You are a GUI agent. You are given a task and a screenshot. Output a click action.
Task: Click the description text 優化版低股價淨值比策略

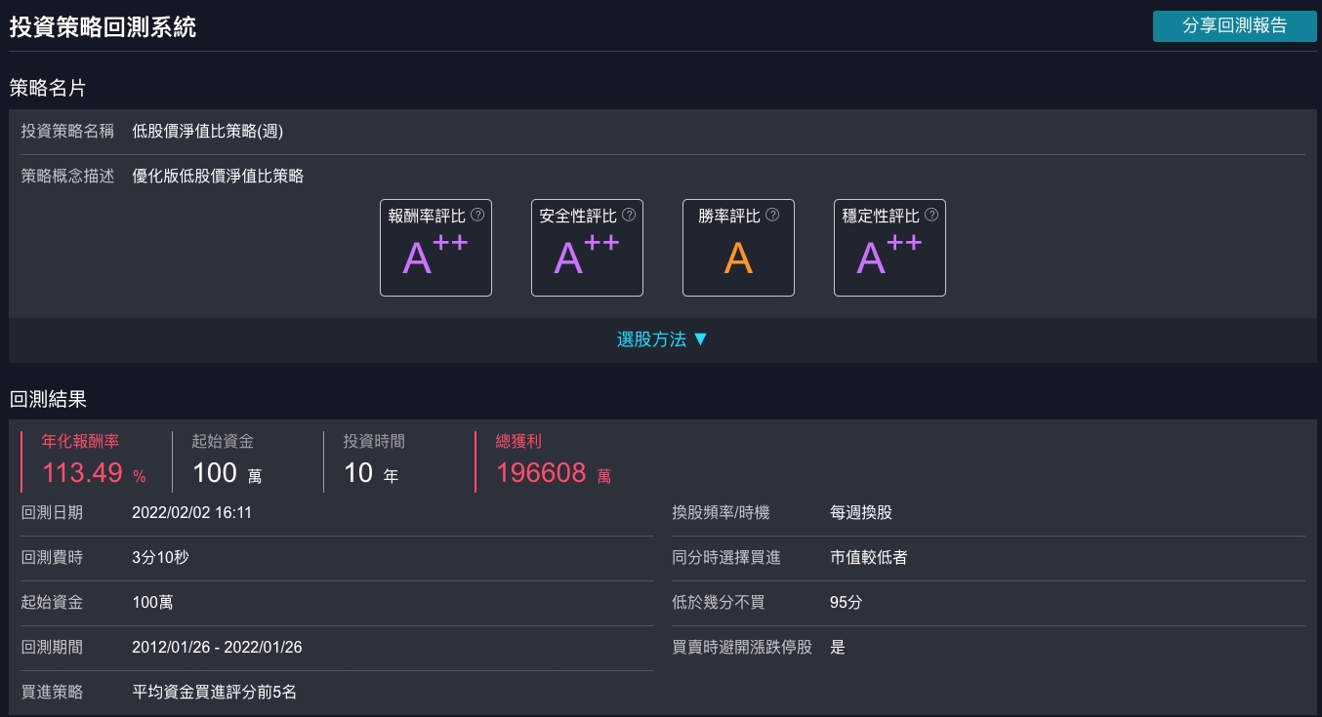[218, 177]
